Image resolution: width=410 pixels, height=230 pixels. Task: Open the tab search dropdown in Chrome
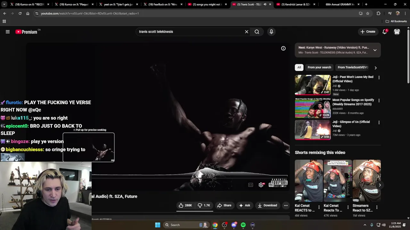tap(4, 4)
